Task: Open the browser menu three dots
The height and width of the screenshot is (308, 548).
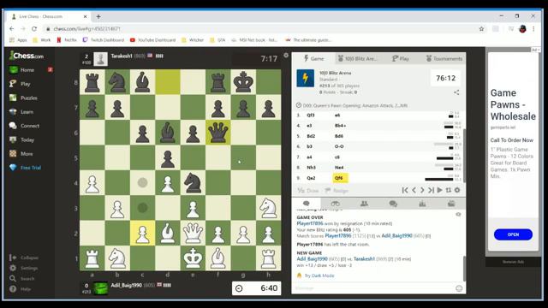Action: pos(533,28)
